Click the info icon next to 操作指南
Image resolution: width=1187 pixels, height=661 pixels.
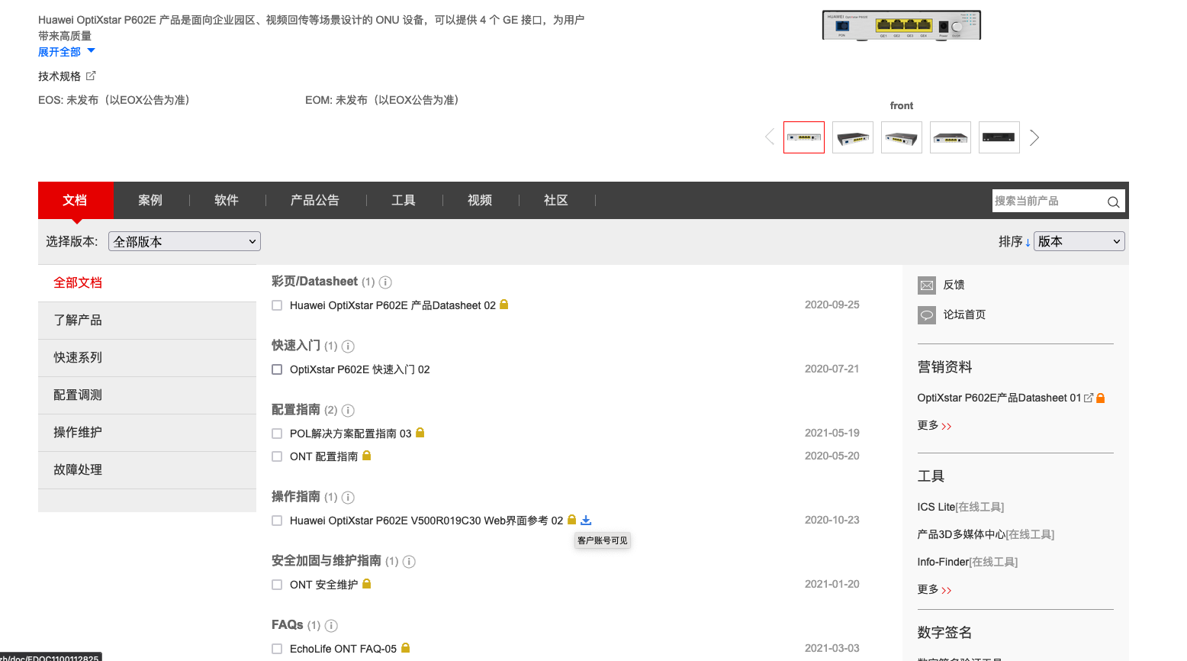point(348,498)
